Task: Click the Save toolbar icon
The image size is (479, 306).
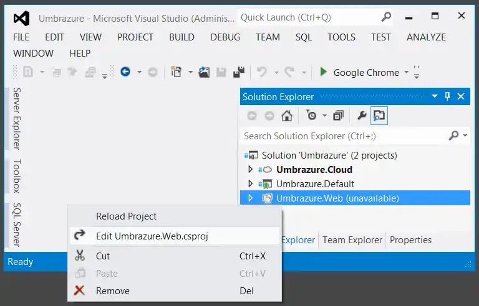Action: [x=221, y=72]
